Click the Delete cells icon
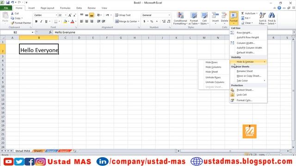Image resolution: width=296 pixels, height=166 pixels. 224,15
